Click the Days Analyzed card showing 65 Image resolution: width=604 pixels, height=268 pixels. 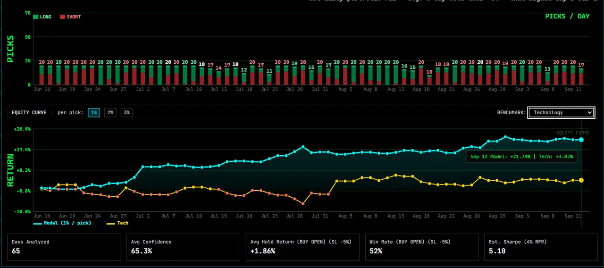click(64, 247)
